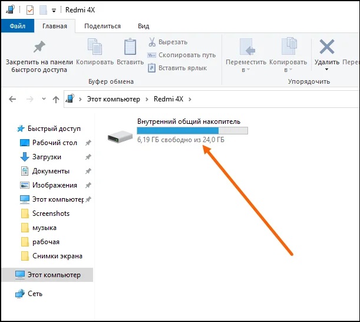Click the Network icon in the sidebar
The height and width of the screenshot is (322, 360).
pyautogui.click(x=20, y=294)
